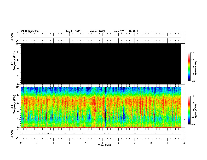Click the "1" tick label on the time axis

pyautogui.click(x=37, y=143)
